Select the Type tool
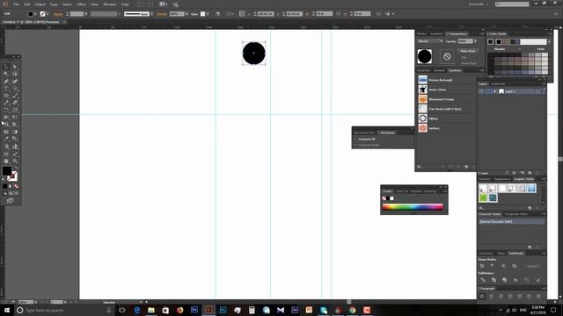 (6, 89)
